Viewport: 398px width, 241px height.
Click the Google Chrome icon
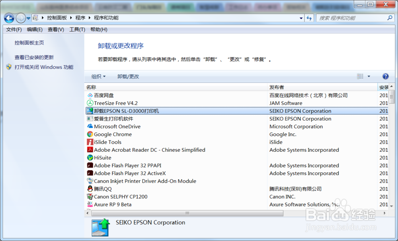[x=90, y=134]
